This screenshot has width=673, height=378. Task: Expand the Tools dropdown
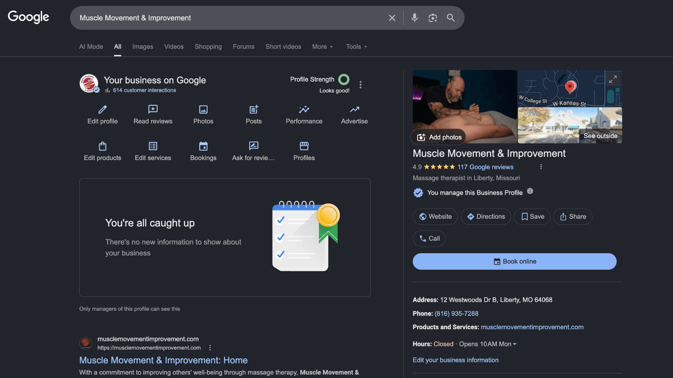pos(356,47)
